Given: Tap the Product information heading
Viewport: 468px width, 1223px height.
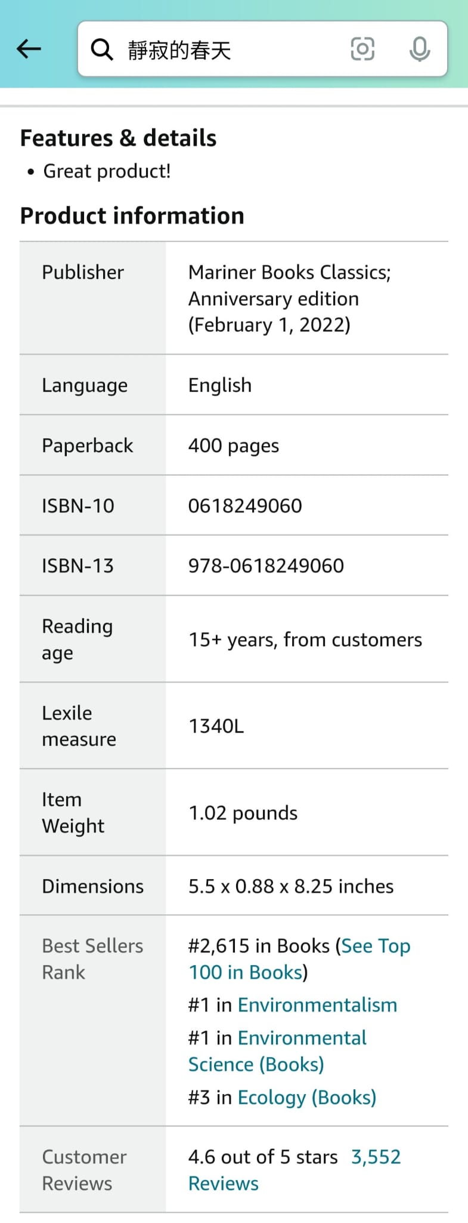Looking at the screenshot, I should coord(132,216).
